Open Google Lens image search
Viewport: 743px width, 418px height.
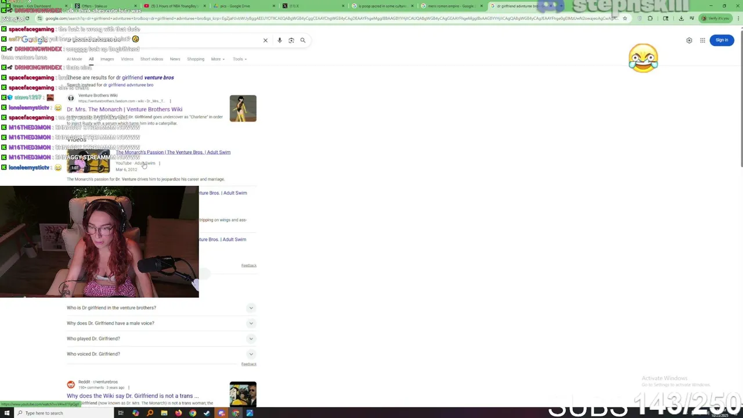(x=291, y=40)
